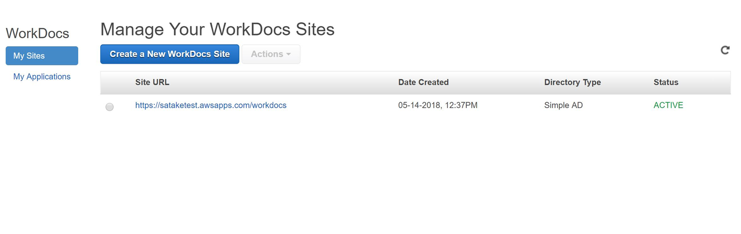
Task: Click the Site URL column header
Action: coord(152,82)
